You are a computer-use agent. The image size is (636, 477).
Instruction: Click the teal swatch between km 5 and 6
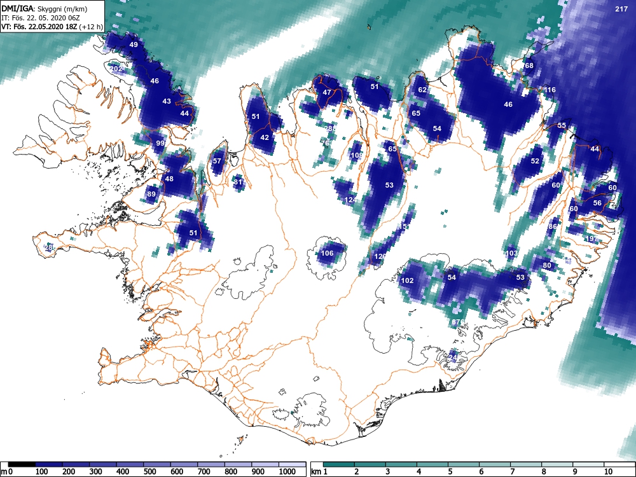pos(463,464)
